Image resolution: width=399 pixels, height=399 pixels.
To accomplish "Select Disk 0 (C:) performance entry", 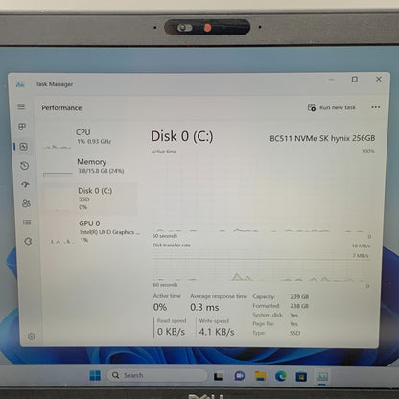I will coord(91,199).
